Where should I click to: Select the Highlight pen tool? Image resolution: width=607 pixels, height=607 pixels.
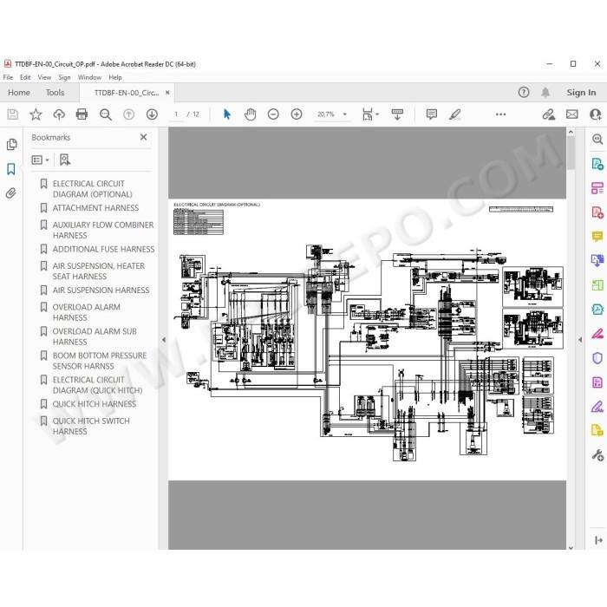coord(455,114)
